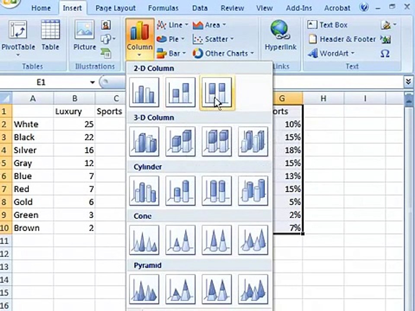The height and width of the screenshot is (311, 415).
Task: Select the 2-D Clustered Column chart
Action: (144, 92)
